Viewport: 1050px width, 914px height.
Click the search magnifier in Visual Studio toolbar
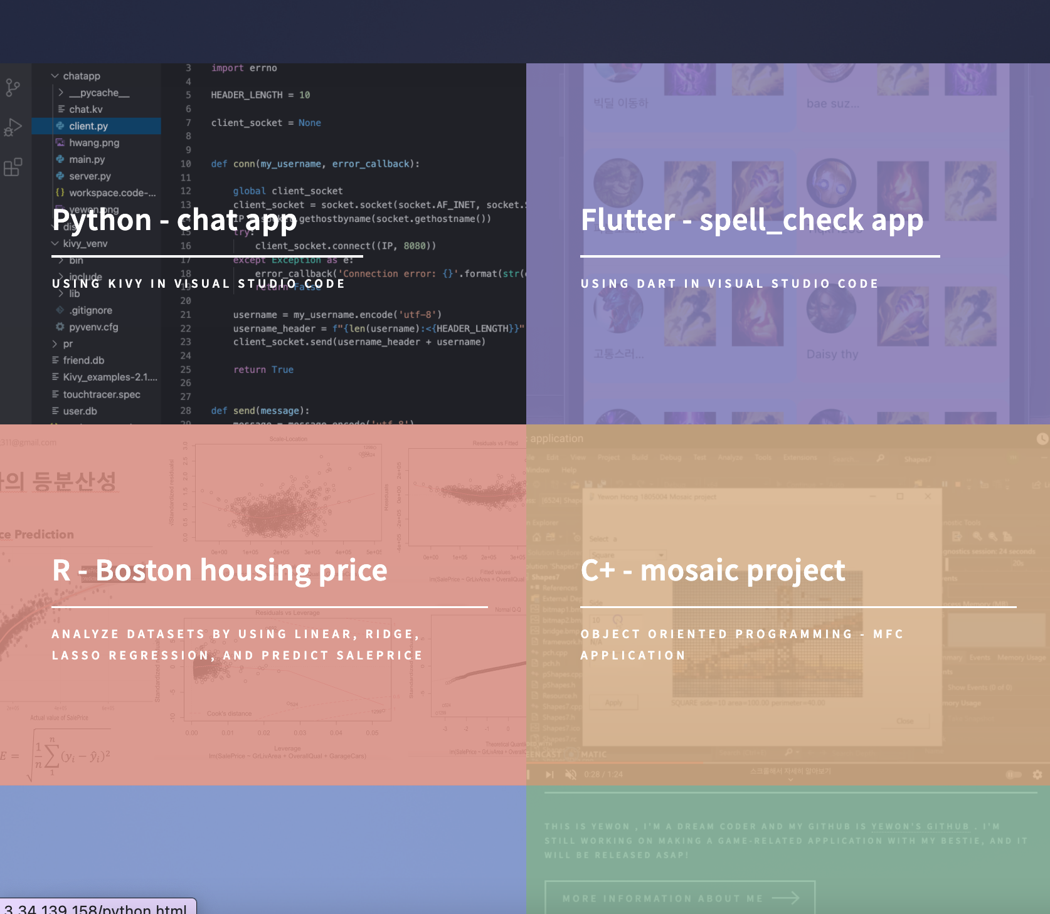[881, 458]
